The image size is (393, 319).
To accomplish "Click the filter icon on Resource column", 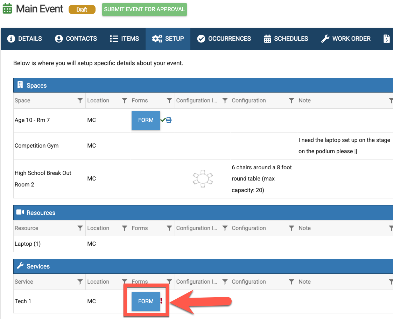I will 80,228.
